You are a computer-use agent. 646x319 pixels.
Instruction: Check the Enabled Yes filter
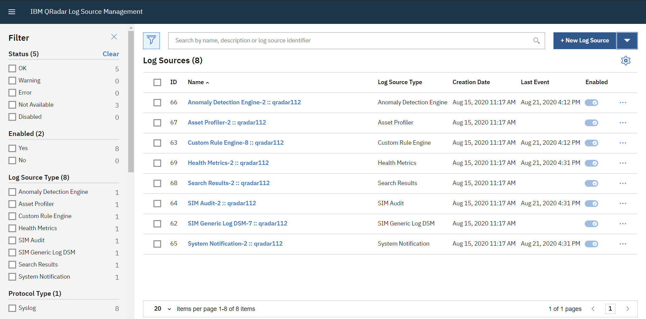(12, 148)
